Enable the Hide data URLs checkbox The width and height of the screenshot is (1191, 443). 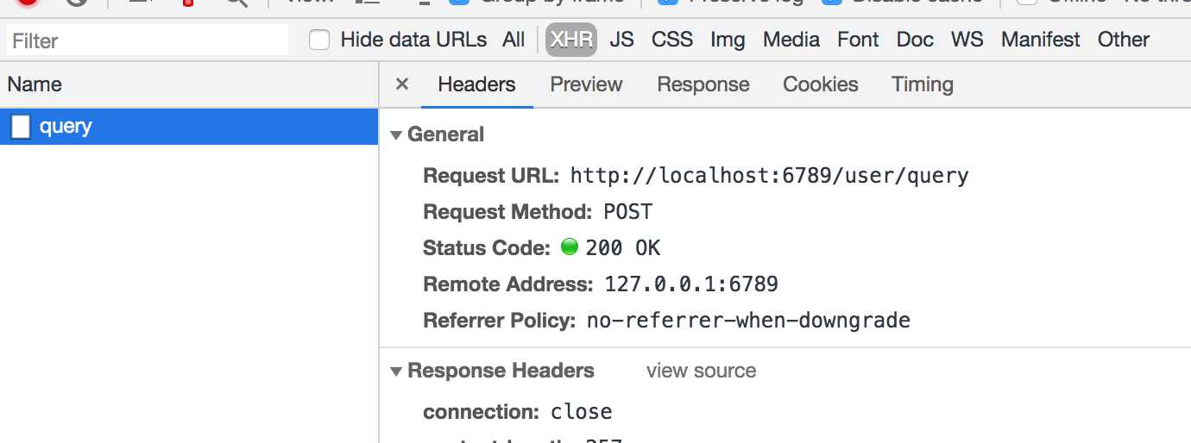pyautogui.click(x=319, y=40)
